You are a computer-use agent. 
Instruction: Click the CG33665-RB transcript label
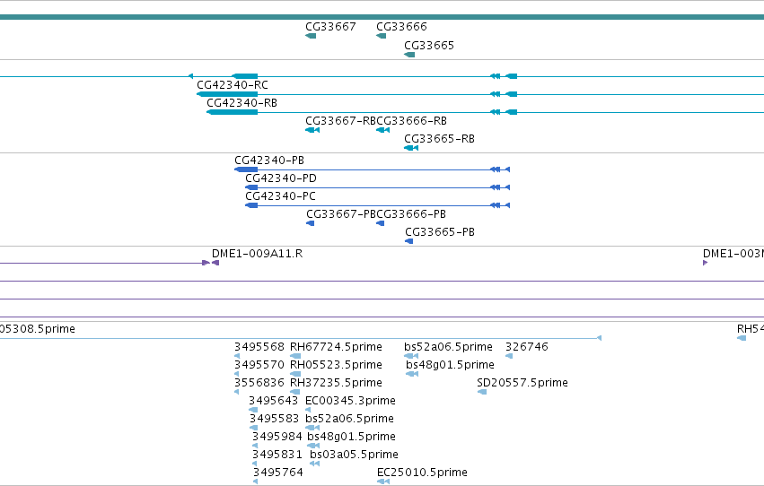(x=439, y=139)
